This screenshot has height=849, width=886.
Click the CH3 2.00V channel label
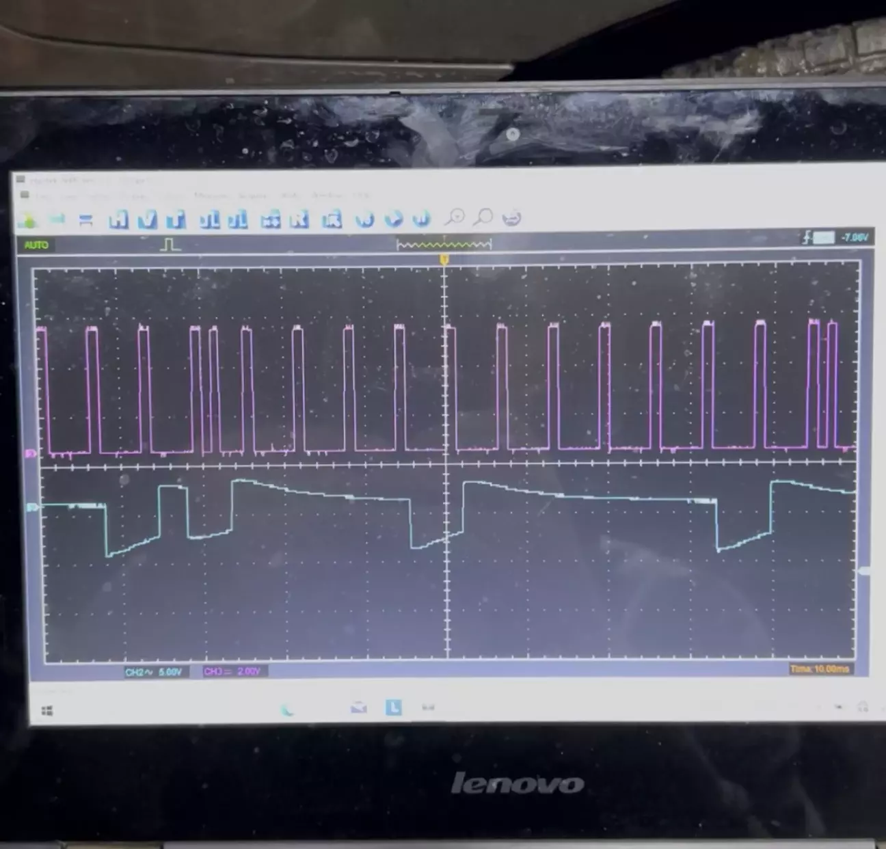(x=232, y=671)
